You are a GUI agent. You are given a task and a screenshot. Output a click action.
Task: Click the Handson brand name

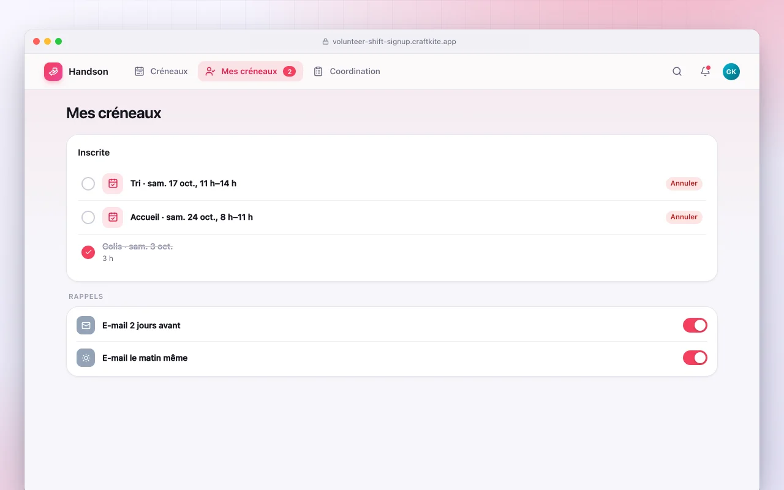pyautogui.click(x=88, y=72)
